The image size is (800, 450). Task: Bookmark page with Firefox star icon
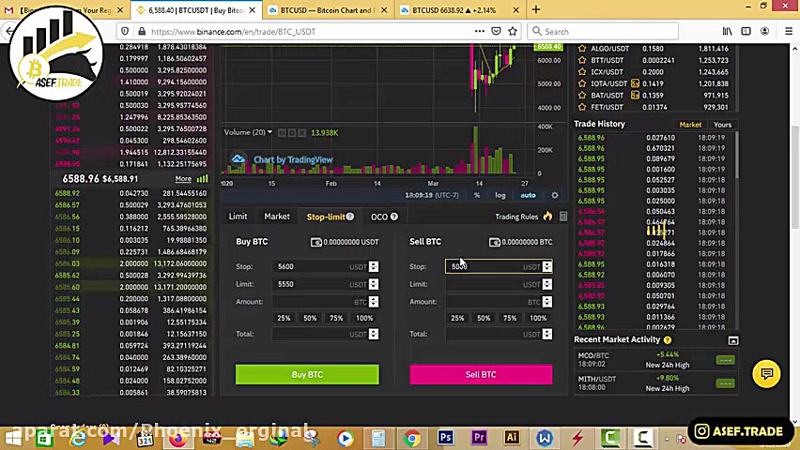(x=513, y=31)
